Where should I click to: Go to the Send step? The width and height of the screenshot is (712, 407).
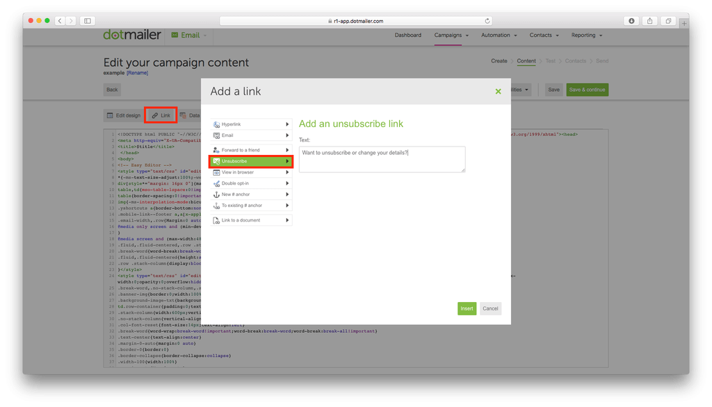coord(602,61)
